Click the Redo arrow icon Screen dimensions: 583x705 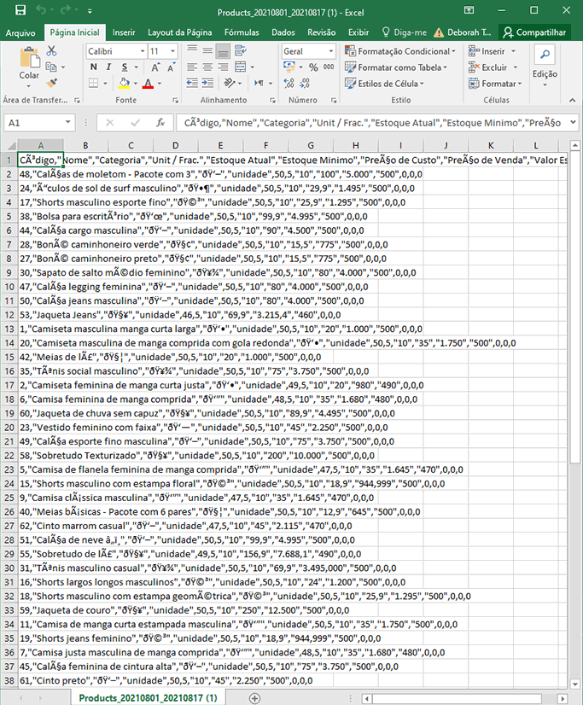click(66, 10)
